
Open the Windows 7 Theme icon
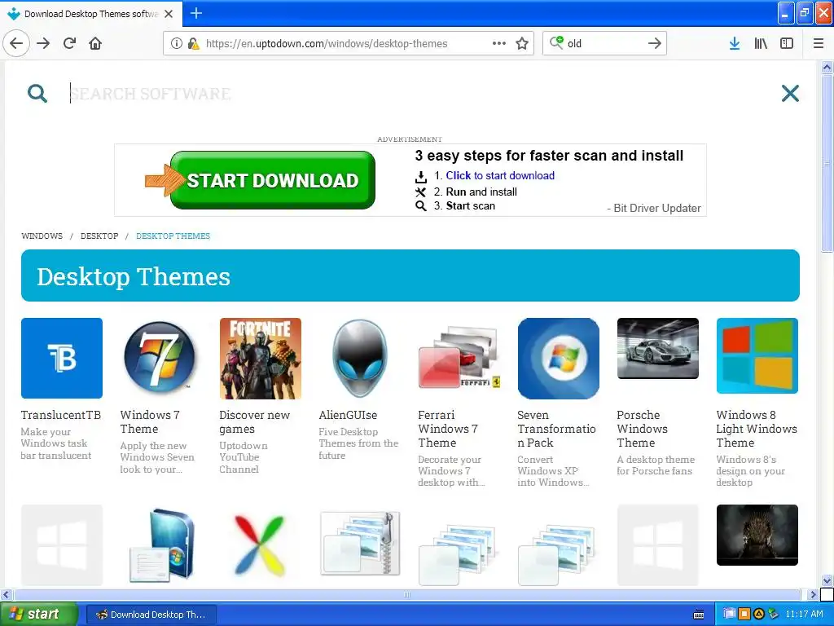pyautogui.click(x=160, y=358)
